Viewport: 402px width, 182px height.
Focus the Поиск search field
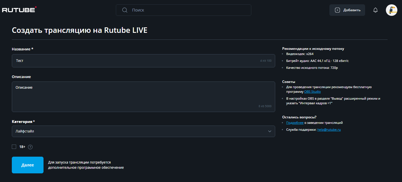[187, 10]
